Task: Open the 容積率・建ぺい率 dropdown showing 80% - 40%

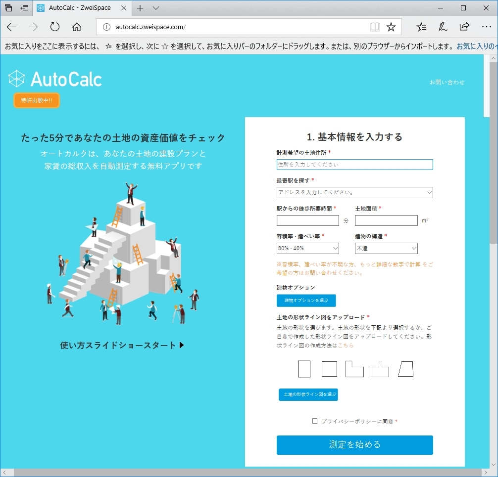Action: 307,248
